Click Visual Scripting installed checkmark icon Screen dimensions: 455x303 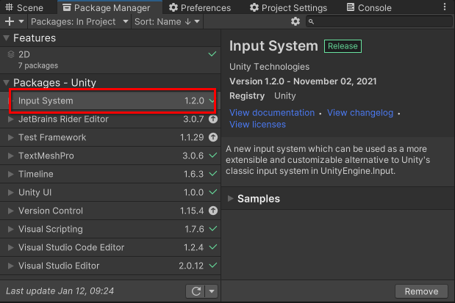pos(213,229)
